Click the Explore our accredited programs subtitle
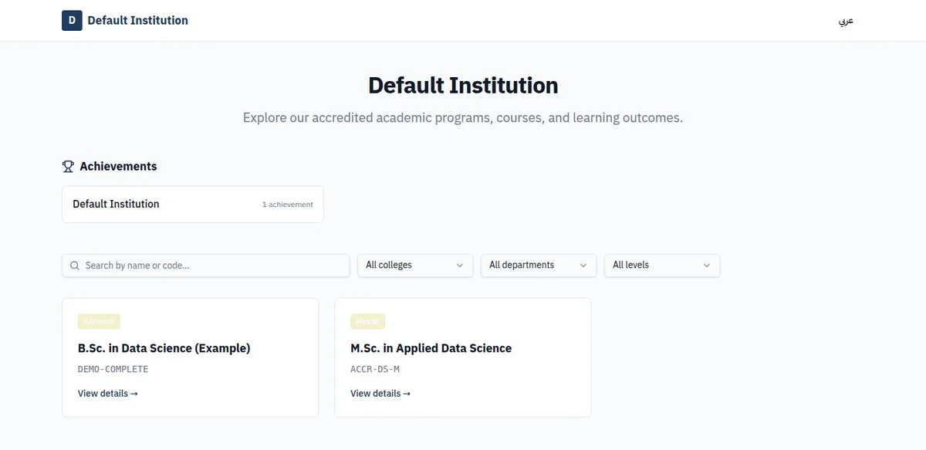Viewport: 926px width, 450px height. pyautogui.click(x=463, y=118)
